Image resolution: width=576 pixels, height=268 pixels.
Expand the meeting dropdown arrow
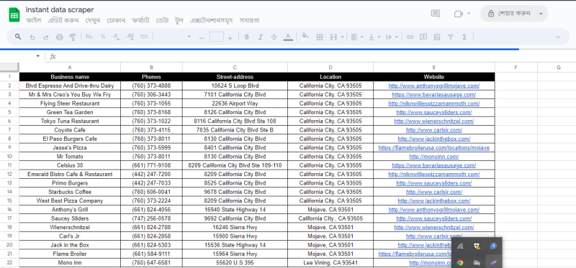pyautogui.click(x=469, y=14)
